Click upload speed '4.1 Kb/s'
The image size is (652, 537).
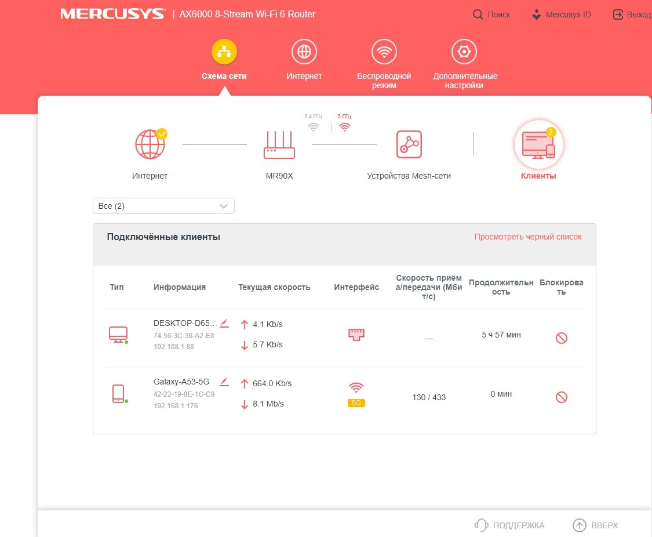click(x=267, y=324)
